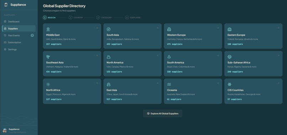Click the Suppliance logo icon

pos(6,5)
